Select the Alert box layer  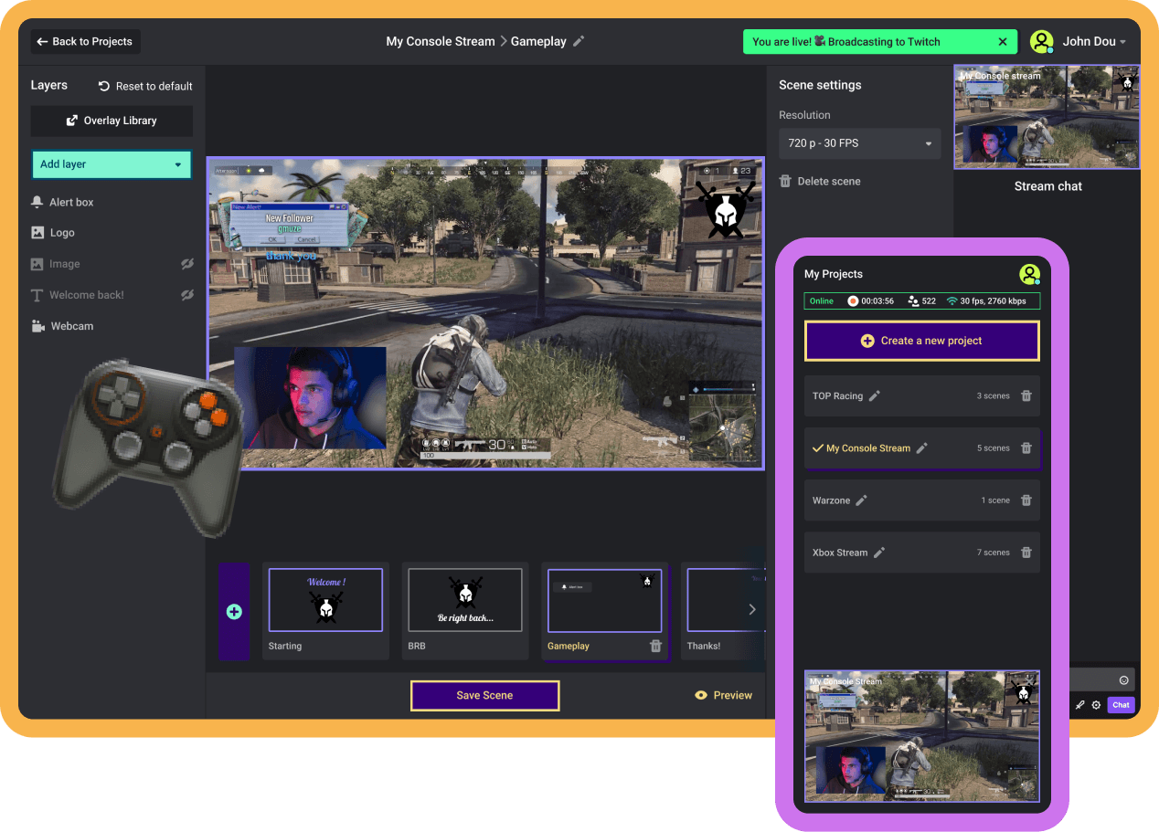tap(62, 202)
